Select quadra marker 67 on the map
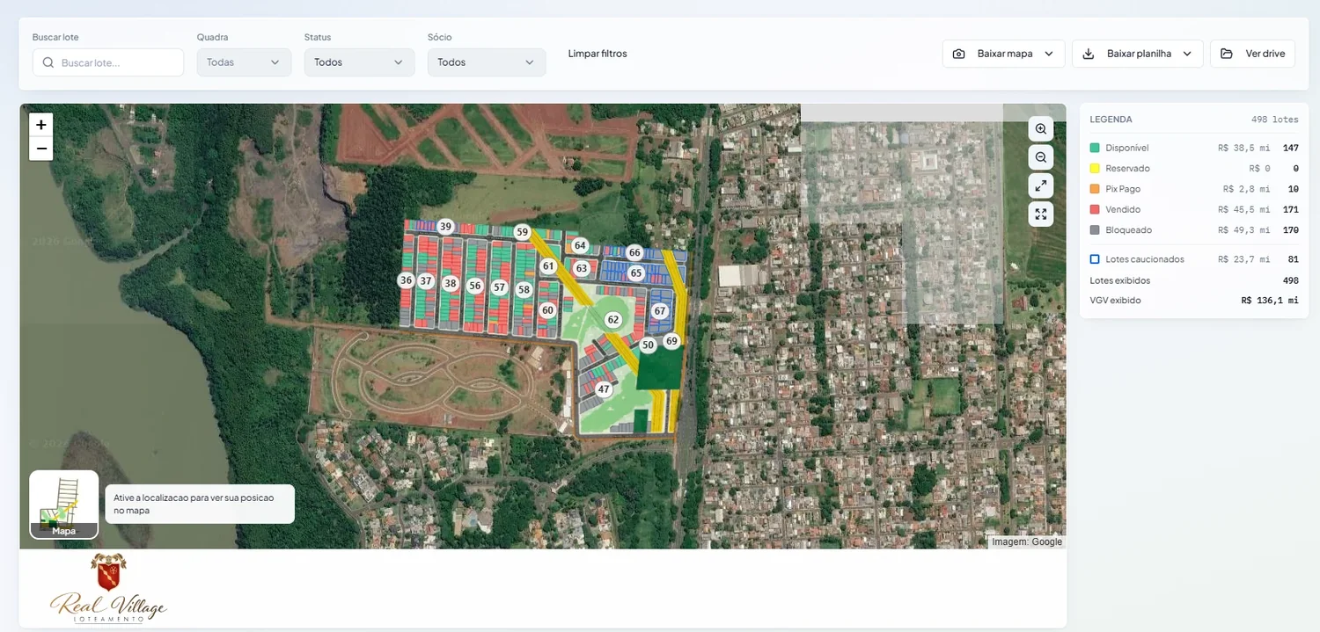 tap(660, 311)
